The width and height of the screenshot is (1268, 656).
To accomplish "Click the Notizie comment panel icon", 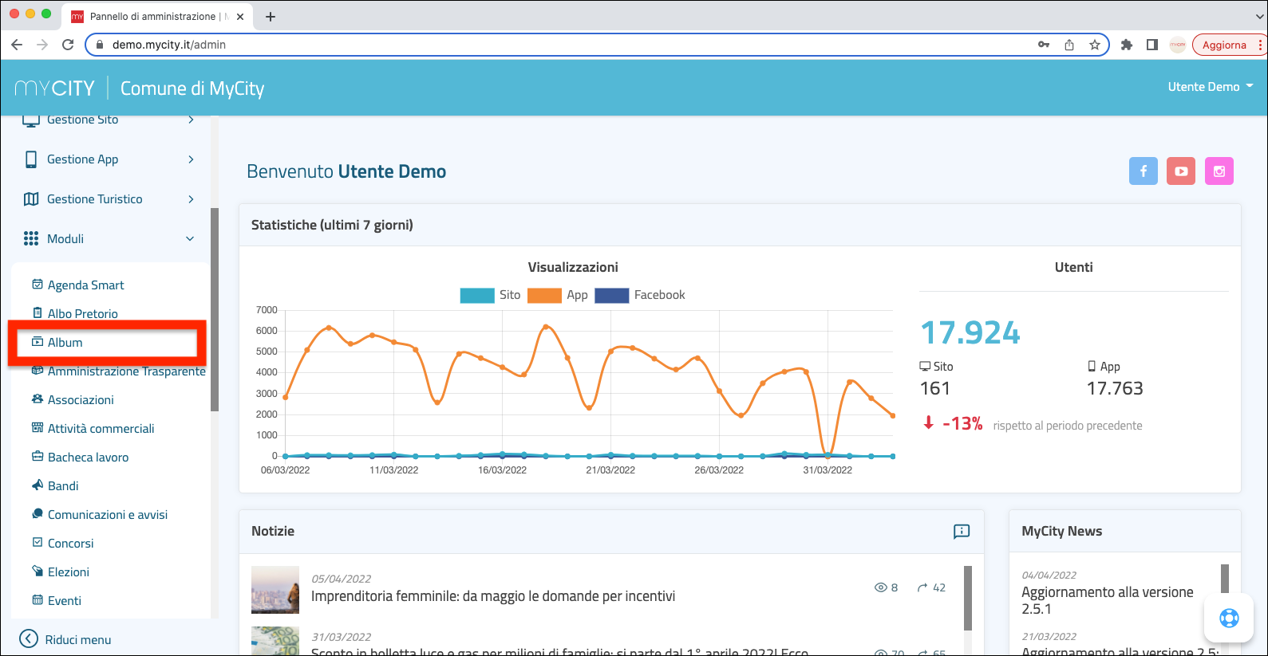I will coord(962,532).
